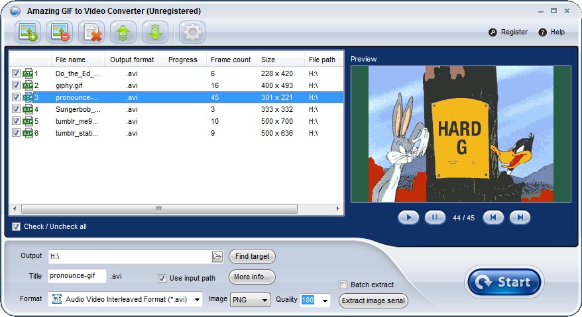This screenshot has width=582, height=317.
Task: Toggle the Use input path checkbox
Action: [162, 278]
